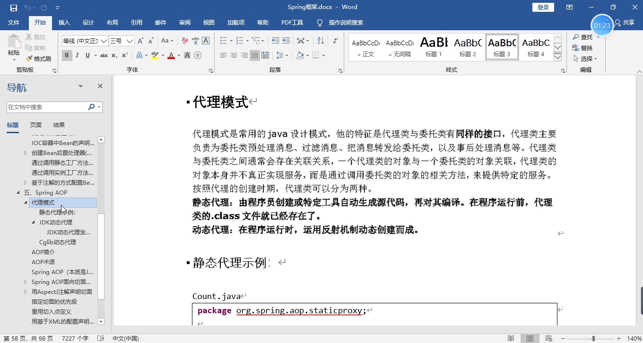Apply distributed alignment

265,55
